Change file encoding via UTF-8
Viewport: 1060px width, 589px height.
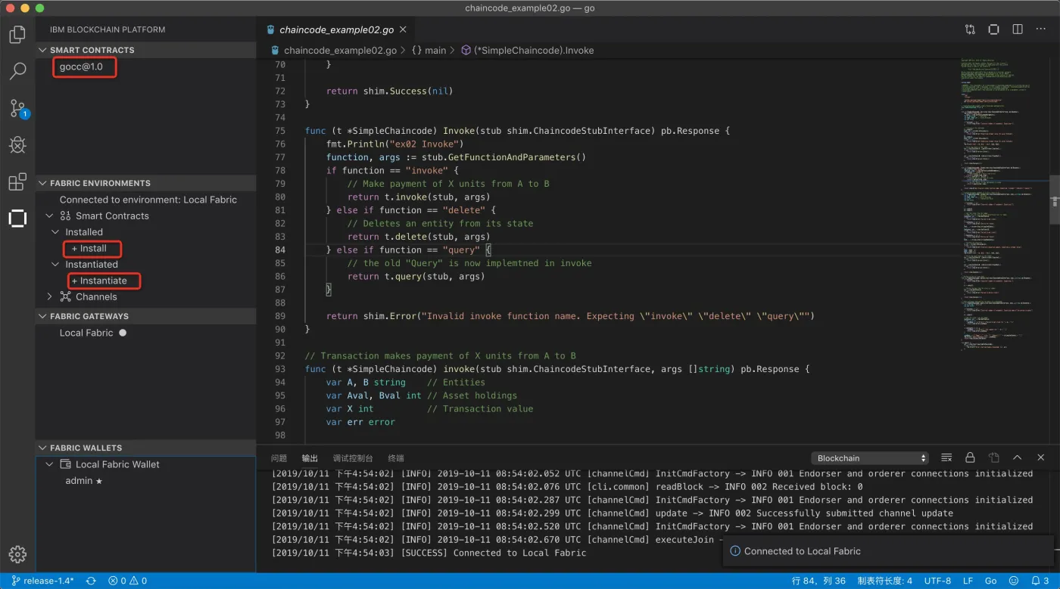937,581
